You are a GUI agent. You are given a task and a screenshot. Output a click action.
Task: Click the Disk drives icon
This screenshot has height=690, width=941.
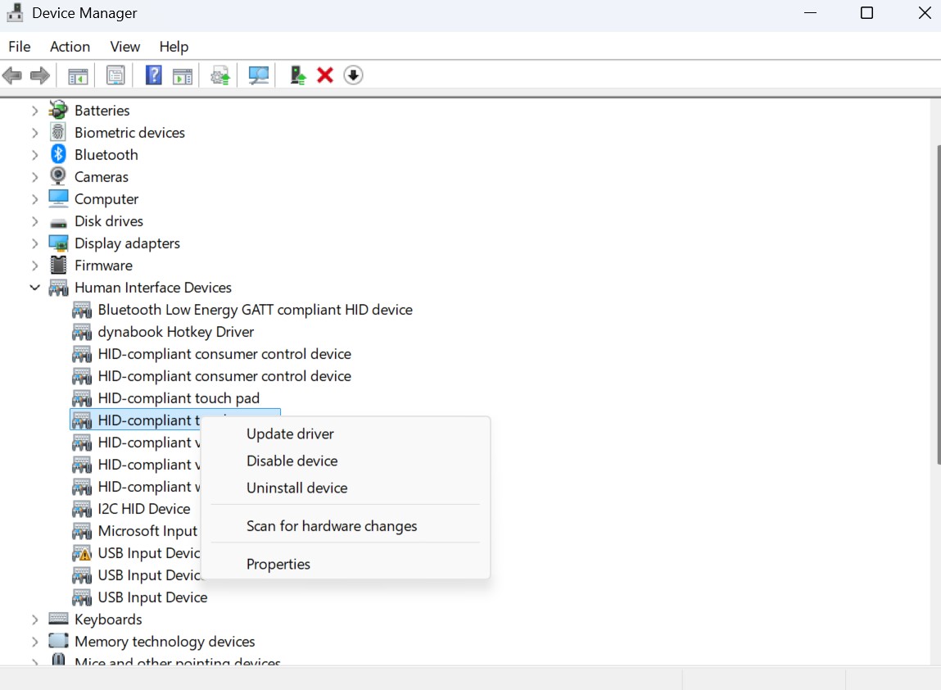[x=58, y=223]
